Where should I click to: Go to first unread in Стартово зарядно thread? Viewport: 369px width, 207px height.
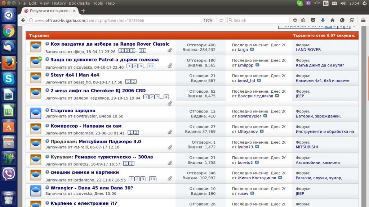point(47,110)
